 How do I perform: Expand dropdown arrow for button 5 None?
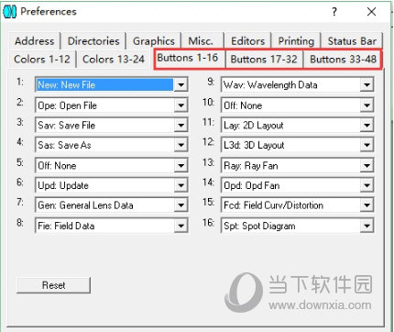coord(181,166)
